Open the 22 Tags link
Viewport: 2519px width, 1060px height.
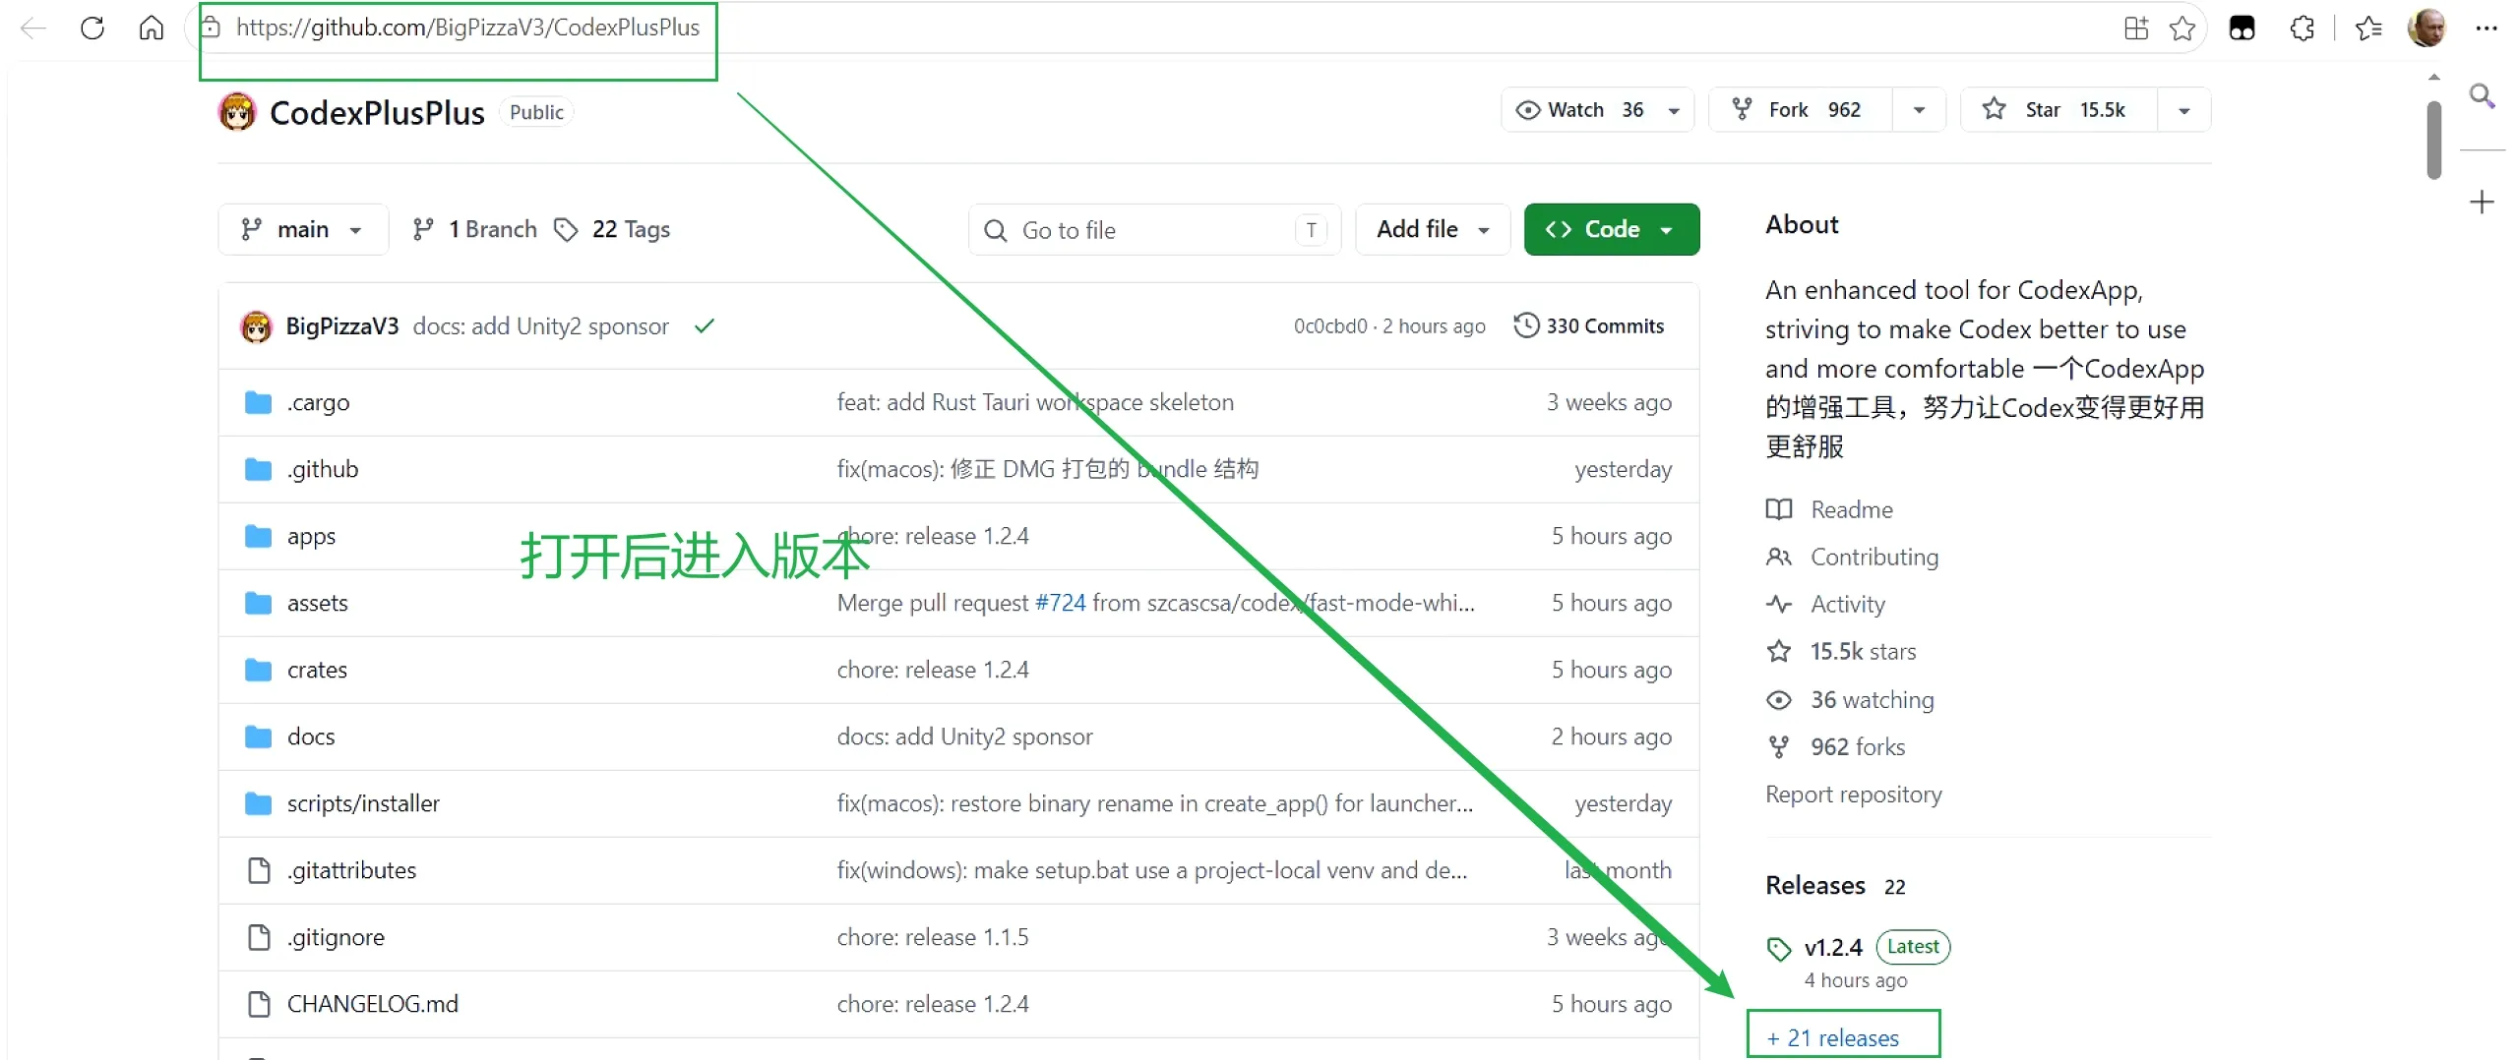(612, 230)
